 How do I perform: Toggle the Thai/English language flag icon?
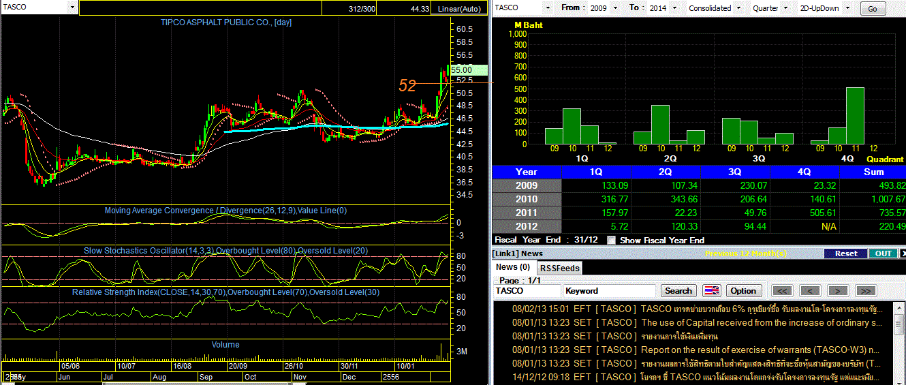[x=711, y=290]
